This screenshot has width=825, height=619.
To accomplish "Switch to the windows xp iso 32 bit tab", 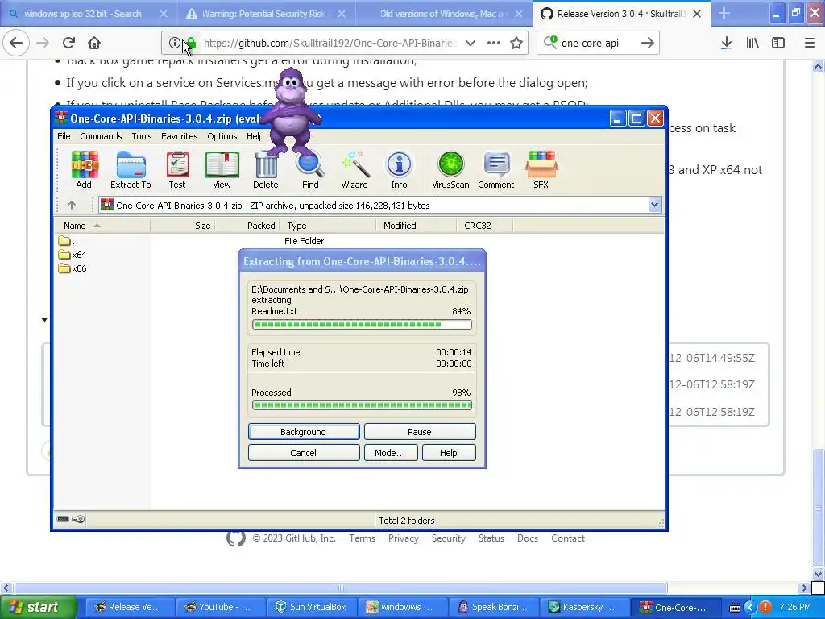I will tap(89, 13).
